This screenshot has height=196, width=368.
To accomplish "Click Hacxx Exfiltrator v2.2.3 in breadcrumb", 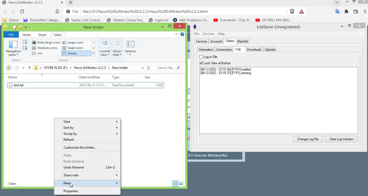I will point(90,68).
